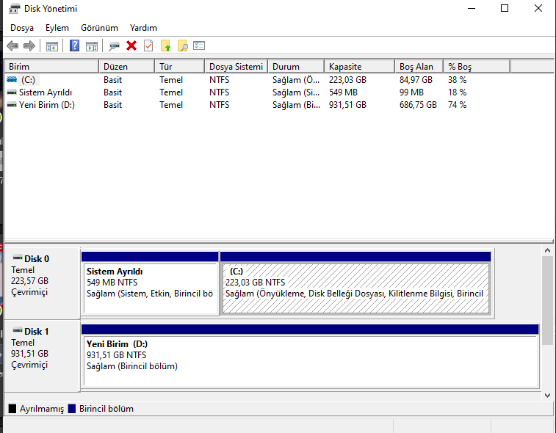Select the (C:) 223,03 GB partition block
This screenshot has height=433, width=556.
pos(355,283)
